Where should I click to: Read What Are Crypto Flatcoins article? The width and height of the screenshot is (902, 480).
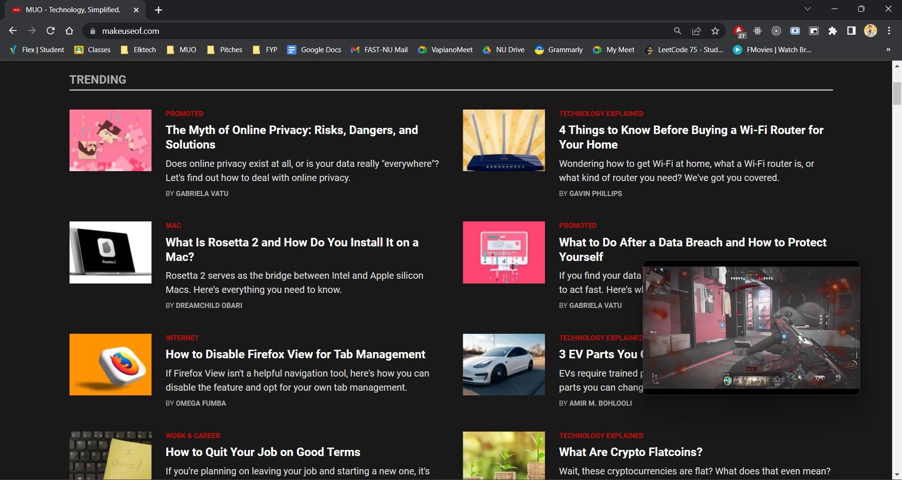(x=630, y=452)
